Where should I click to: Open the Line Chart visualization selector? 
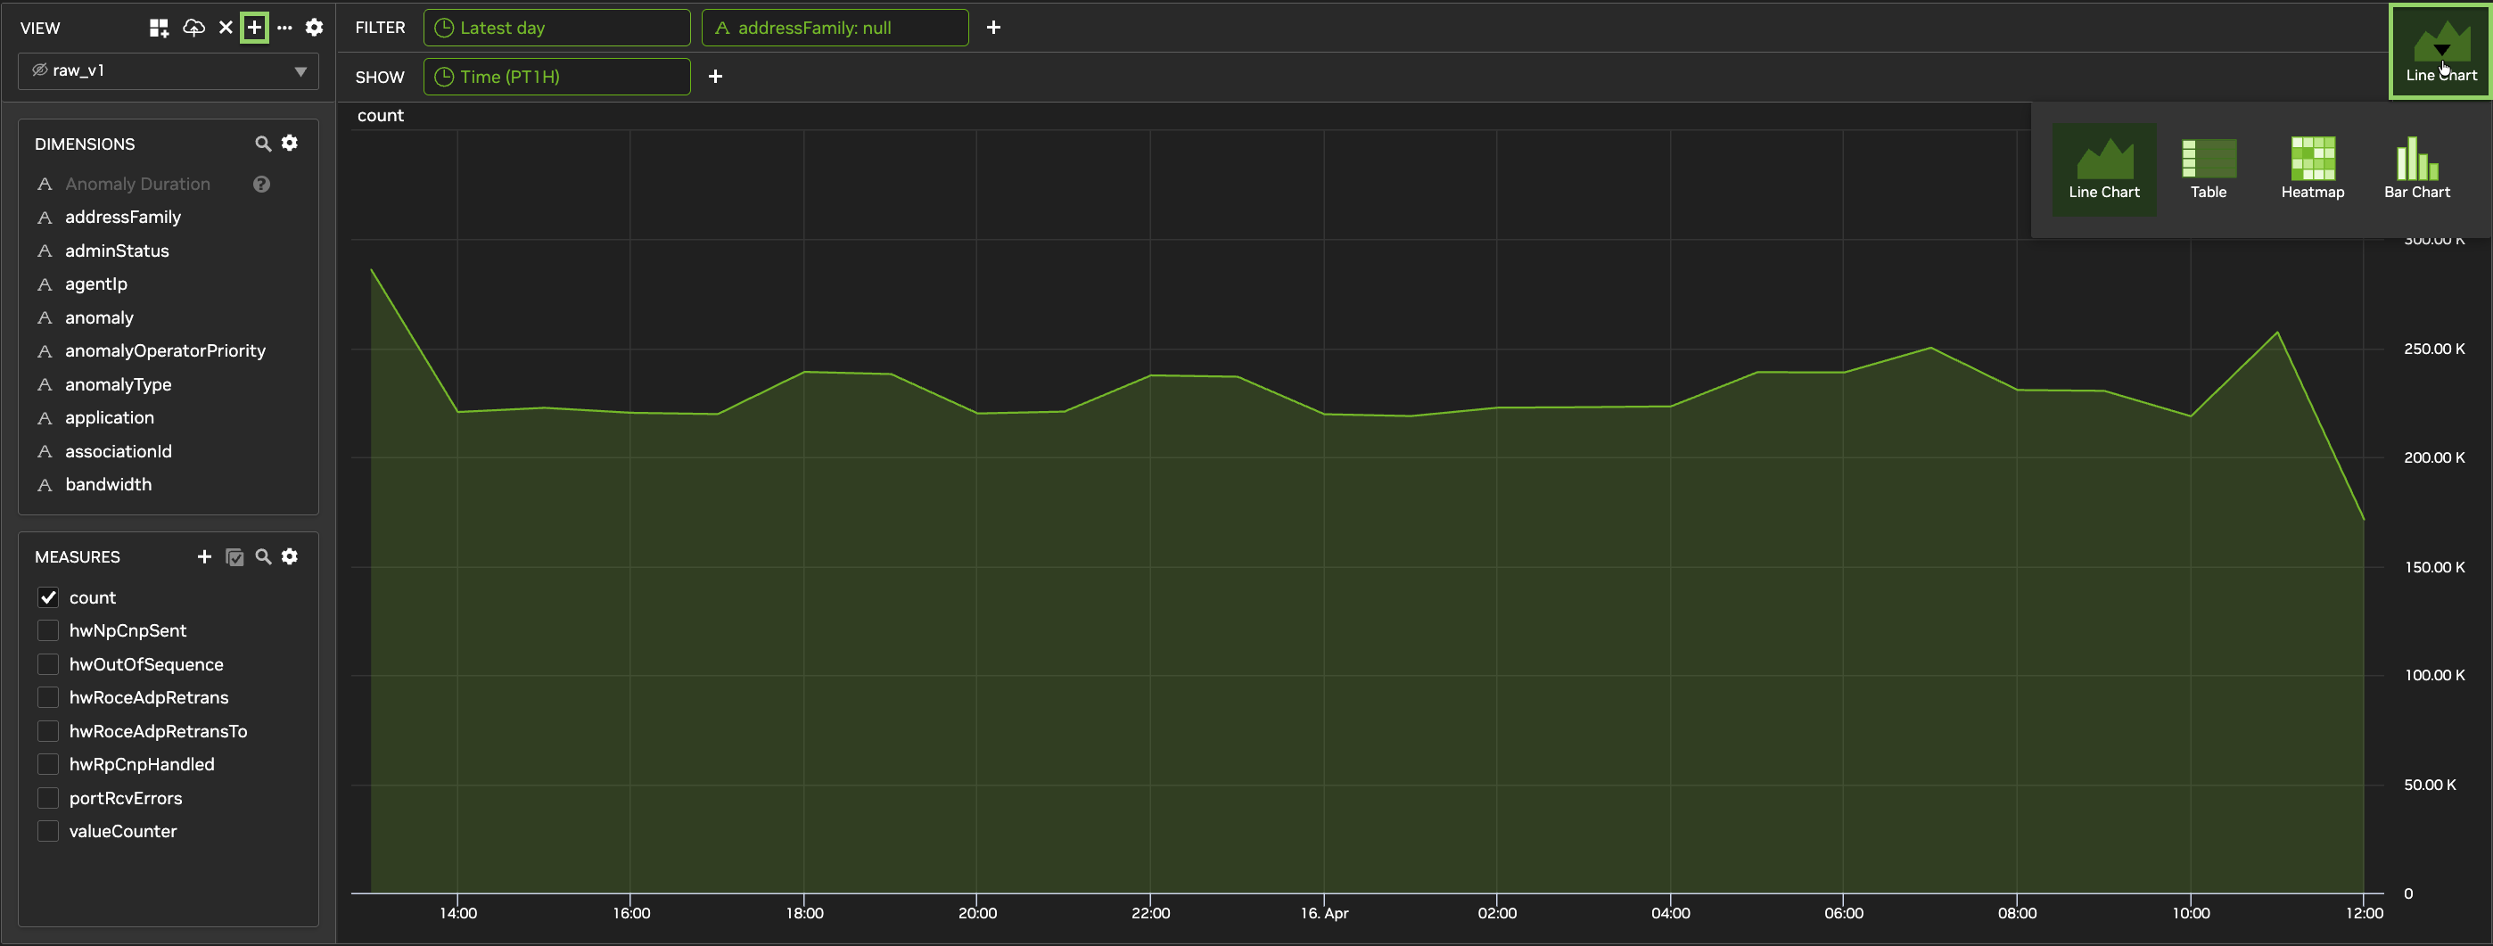pyautogui.click(x=2440, y=51)
